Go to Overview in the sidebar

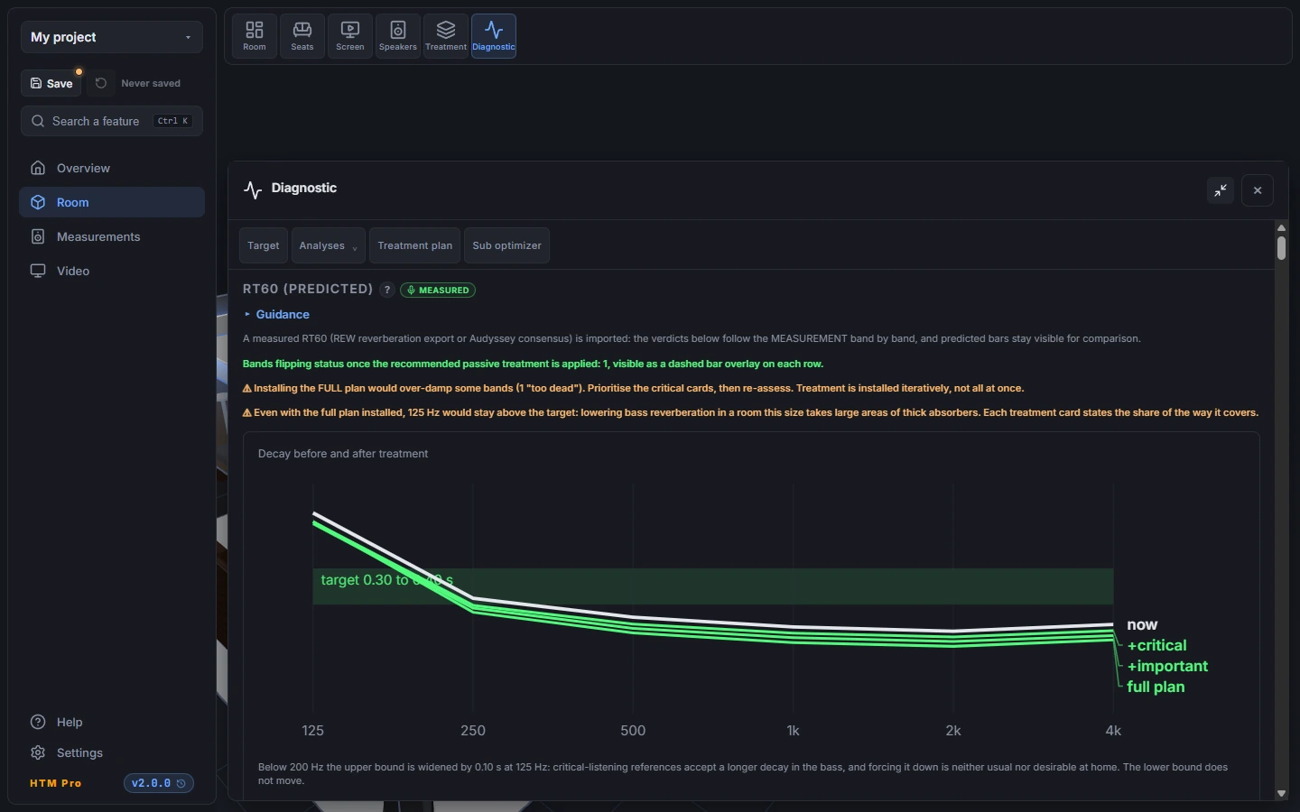point(112,168)
